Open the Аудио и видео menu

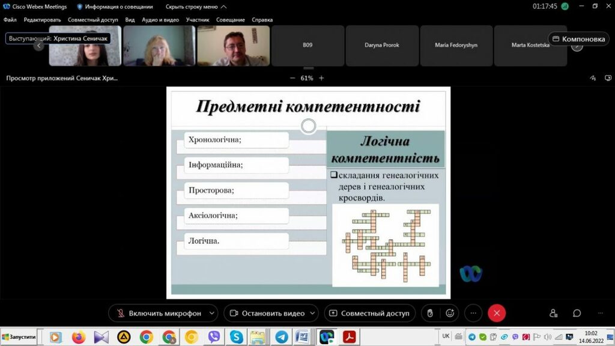point(160,20)
